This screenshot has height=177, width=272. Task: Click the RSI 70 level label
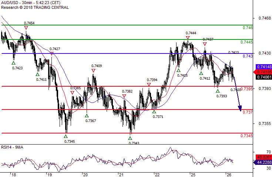pyautogui.click(x=269, y=152)
